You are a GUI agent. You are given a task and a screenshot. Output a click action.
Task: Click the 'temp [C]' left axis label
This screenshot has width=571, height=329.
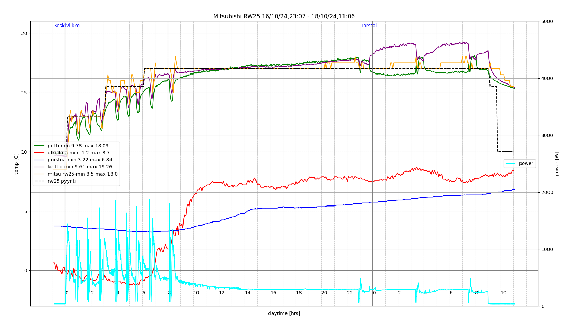click(16, 164)
